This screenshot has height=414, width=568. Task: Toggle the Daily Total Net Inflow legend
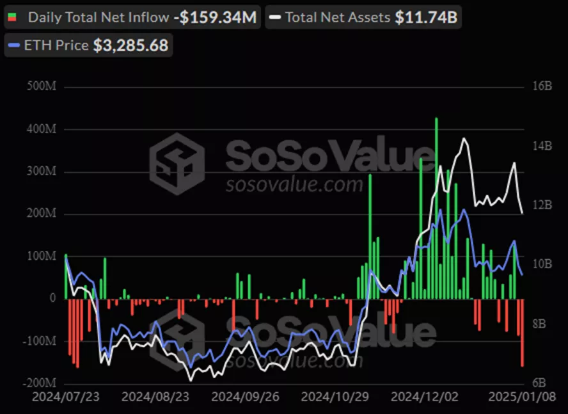pyautogui.click(x=132, y=17)
